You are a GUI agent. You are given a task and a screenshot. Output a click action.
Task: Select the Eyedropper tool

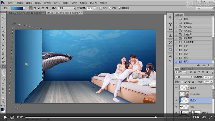click(x=3, y=40)
